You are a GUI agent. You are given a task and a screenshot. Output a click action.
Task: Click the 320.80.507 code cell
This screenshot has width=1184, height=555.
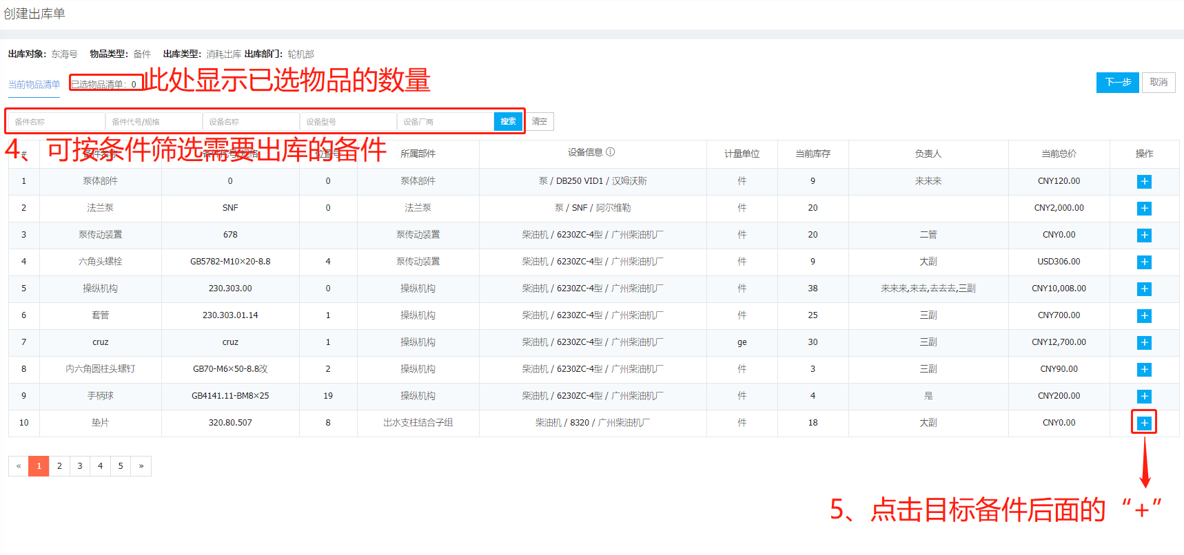(230, 423)
